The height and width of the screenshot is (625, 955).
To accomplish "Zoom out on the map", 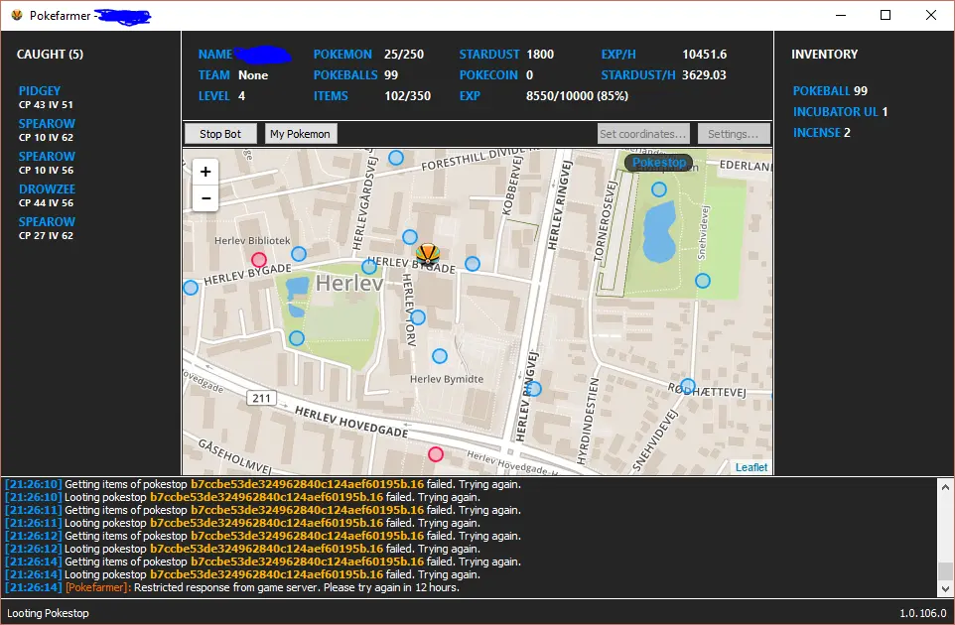I will click(205, 198).
